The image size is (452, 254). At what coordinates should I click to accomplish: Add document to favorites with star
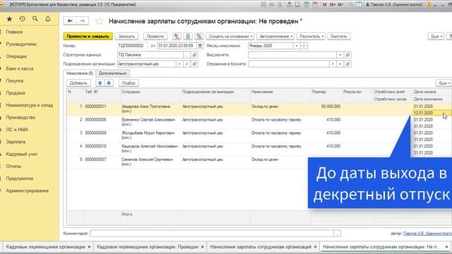coord(99,21)
